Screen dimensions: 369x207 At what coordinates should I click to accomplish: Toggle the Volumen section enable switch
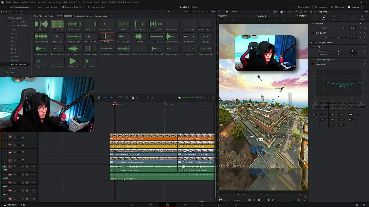click(x=313, y=24)
